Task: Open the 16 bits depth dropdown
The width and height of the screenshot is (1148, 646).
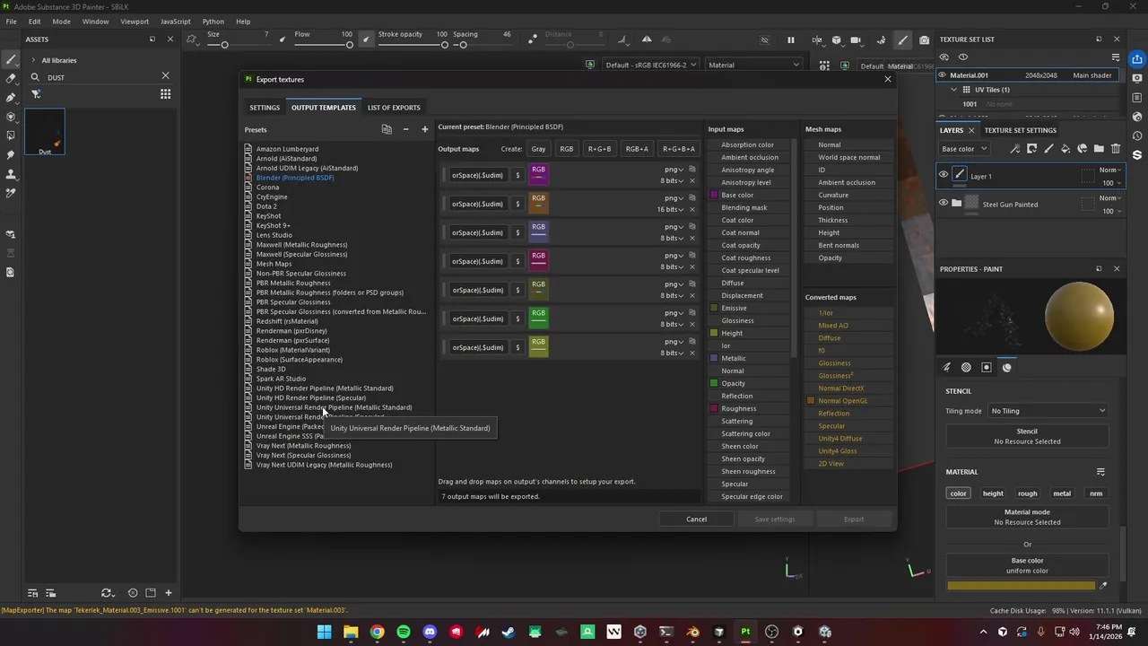Action: click(671, 209)
